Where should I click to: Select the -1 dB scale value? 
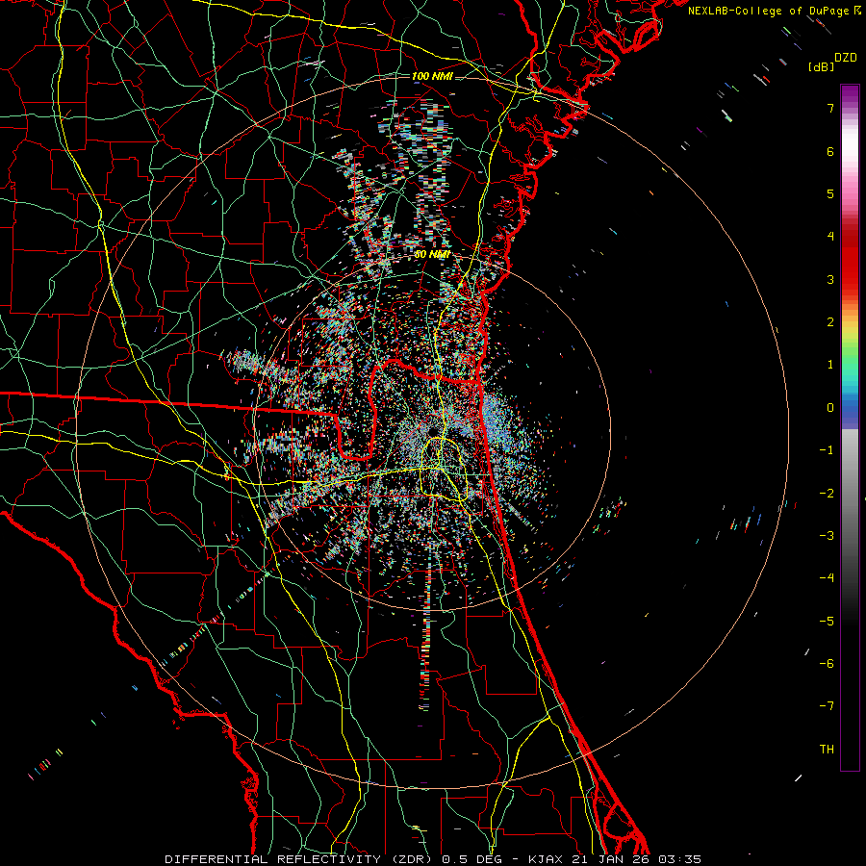pyautogui.click(x=827, y=450)
